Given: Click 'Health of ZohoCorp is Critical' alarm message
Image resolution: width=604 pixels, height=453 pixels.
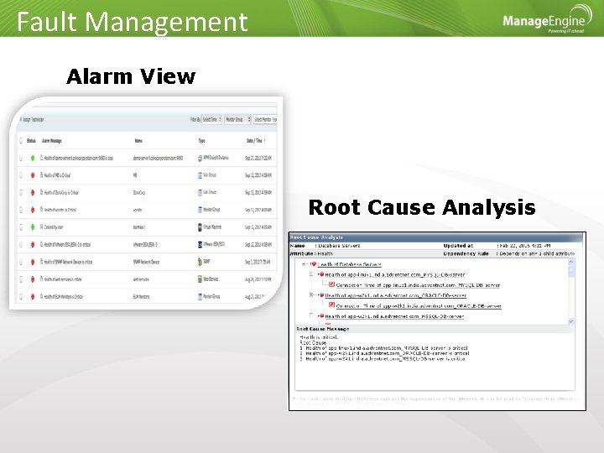Looking at the screenshot, I should [61, 193].
